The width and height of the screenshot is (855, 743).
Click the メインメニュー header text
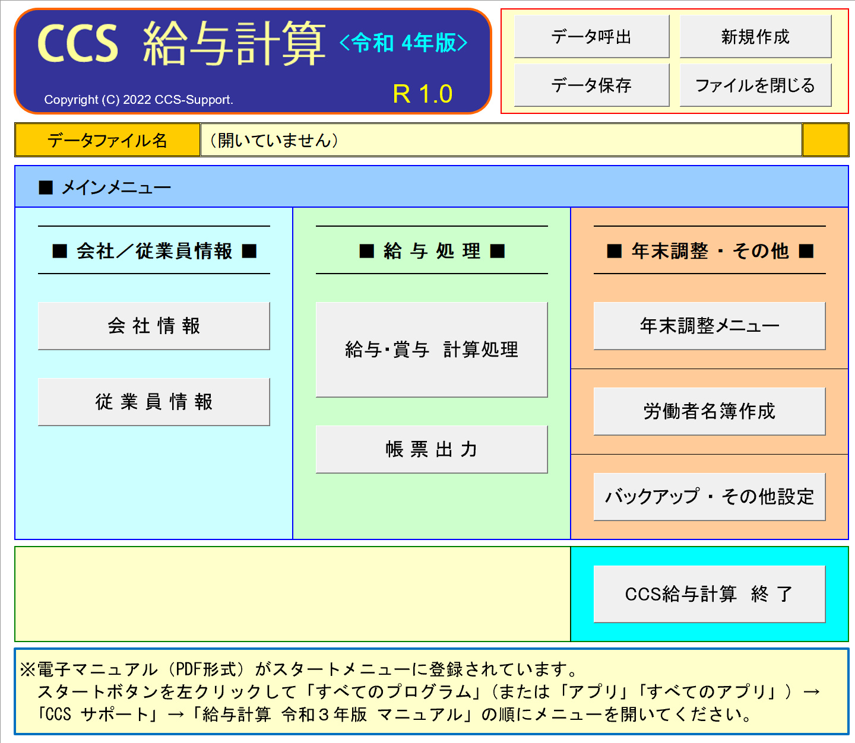[105, 188]
